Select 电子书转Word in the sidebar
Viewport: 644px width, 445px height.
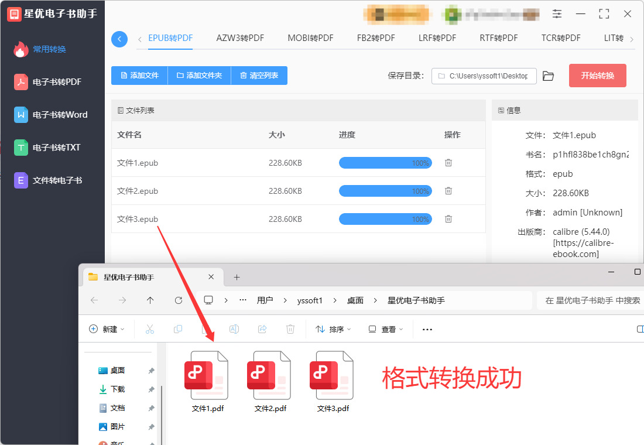click(x=51, y=115)
